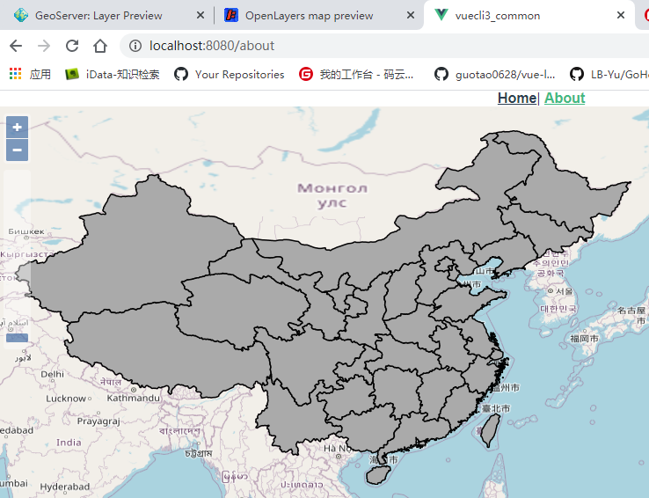Viewport: 649px width, 498px height.
Task: Go back with the browser back arrow
Action: tap(16, 46)
